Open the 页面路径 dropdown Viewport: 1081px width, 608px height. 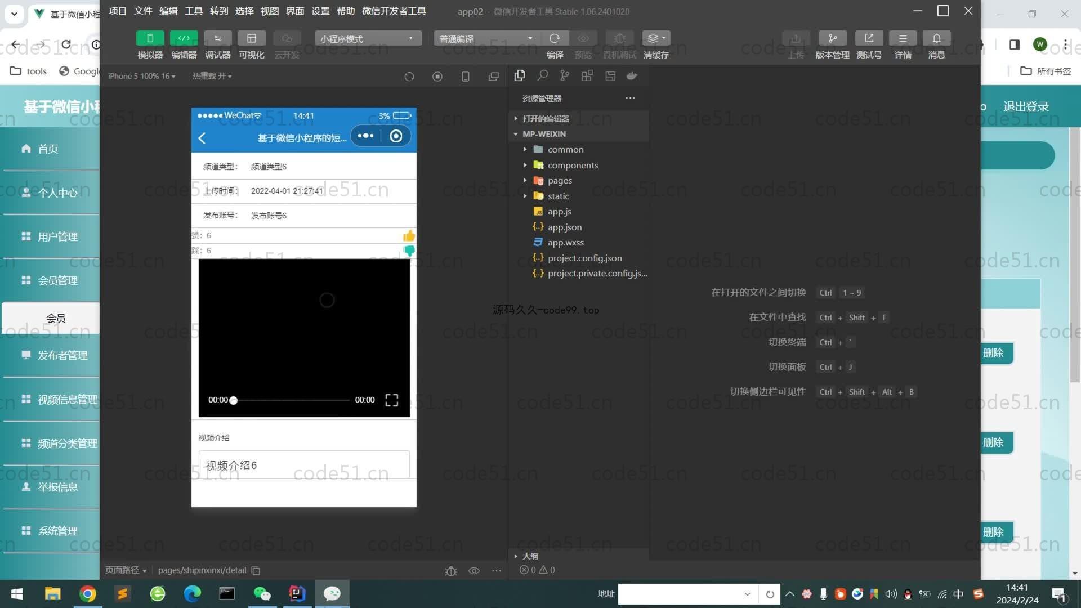(126, 570)
